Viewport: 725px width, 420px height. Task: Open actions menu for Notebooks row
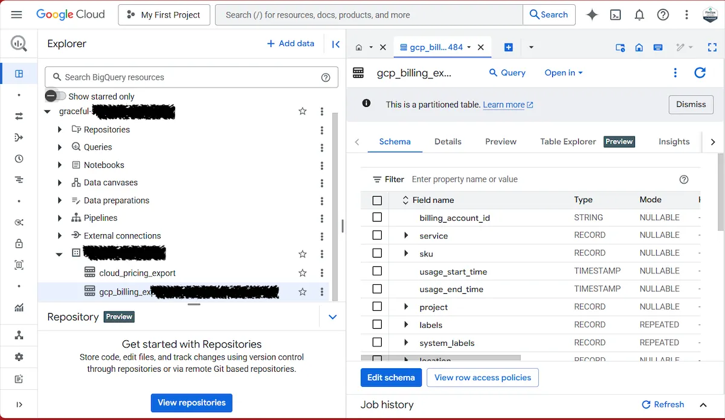[x=322, y=165]
